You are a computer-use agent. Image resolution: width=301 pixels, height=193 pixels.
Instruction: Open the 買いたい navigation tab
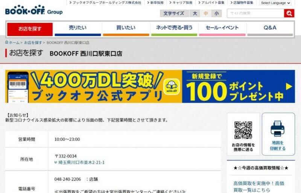point(126,29)
